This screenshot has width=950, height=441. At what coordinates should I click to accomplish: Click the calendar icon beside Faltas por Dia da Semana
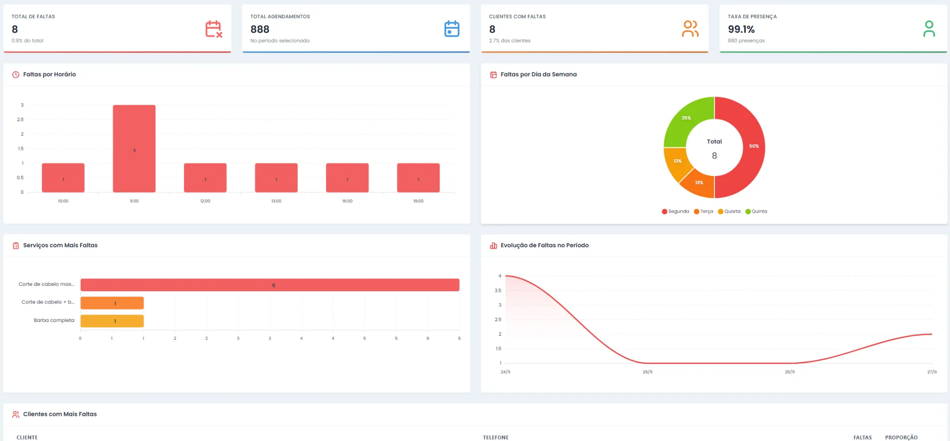pos(493,75)
